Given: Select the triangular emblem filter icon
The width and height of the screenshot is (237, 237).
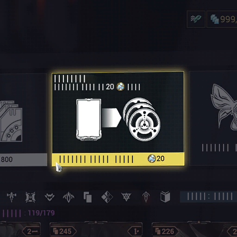Looking at the screenshot, I should pyautogui.click(x=126, y=197).
